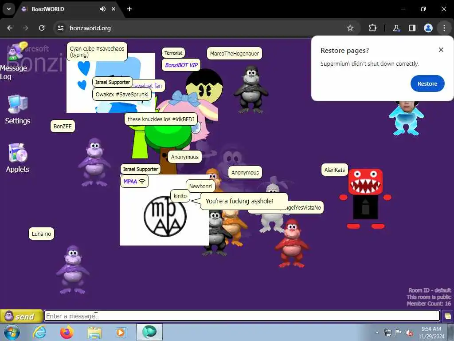
Task: Click the MarcoTheHogenauer black gorilla
Action: click(251, 90)
